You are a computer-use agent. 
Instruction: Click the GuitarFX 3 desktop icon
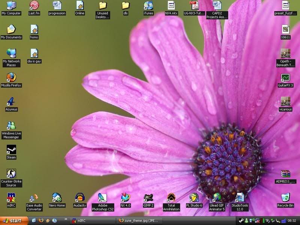[x=285, y=78]
